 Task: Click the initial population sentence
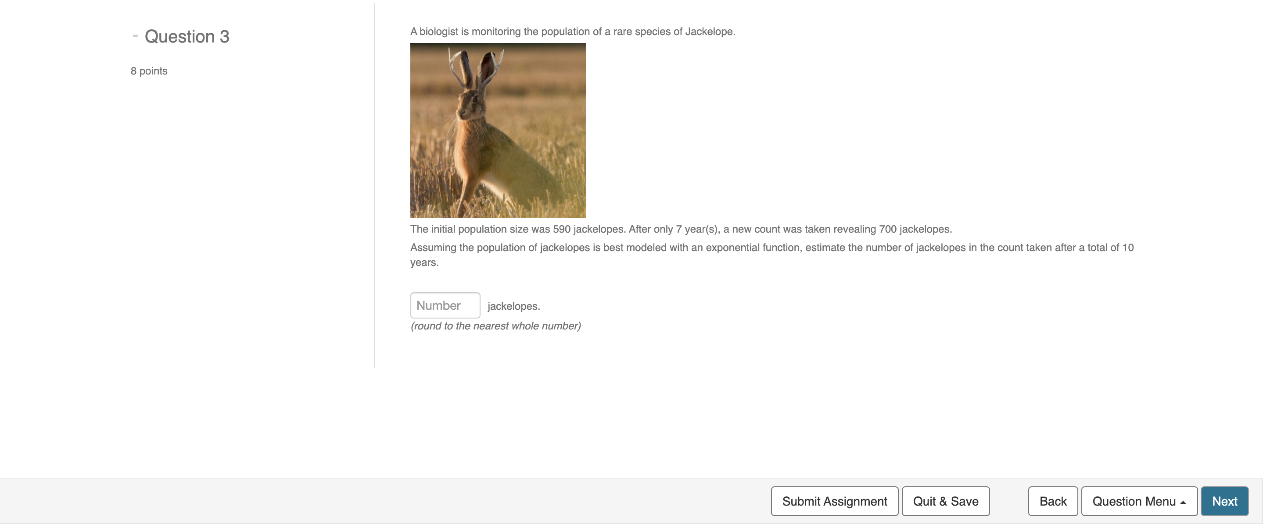(681, 229)
